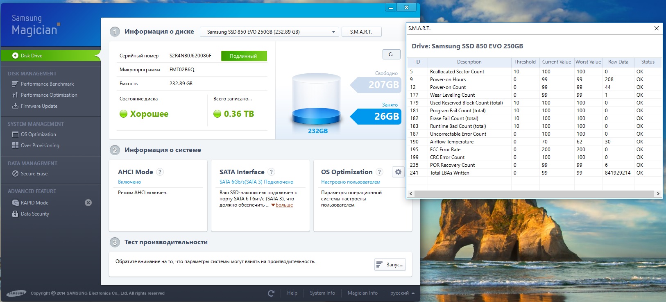Click the Samsung logo in the footer
The image size is (666, 302).
[16, 293]
